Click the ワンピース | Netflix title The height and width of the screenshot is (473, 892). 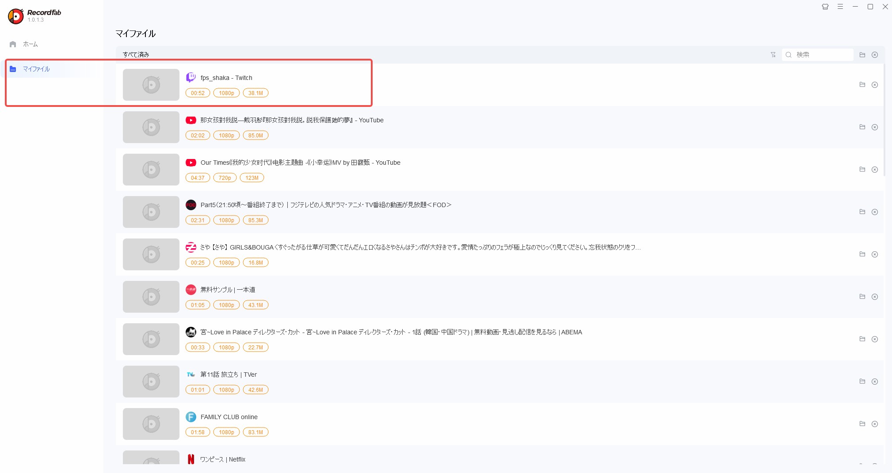coord(223,459)
